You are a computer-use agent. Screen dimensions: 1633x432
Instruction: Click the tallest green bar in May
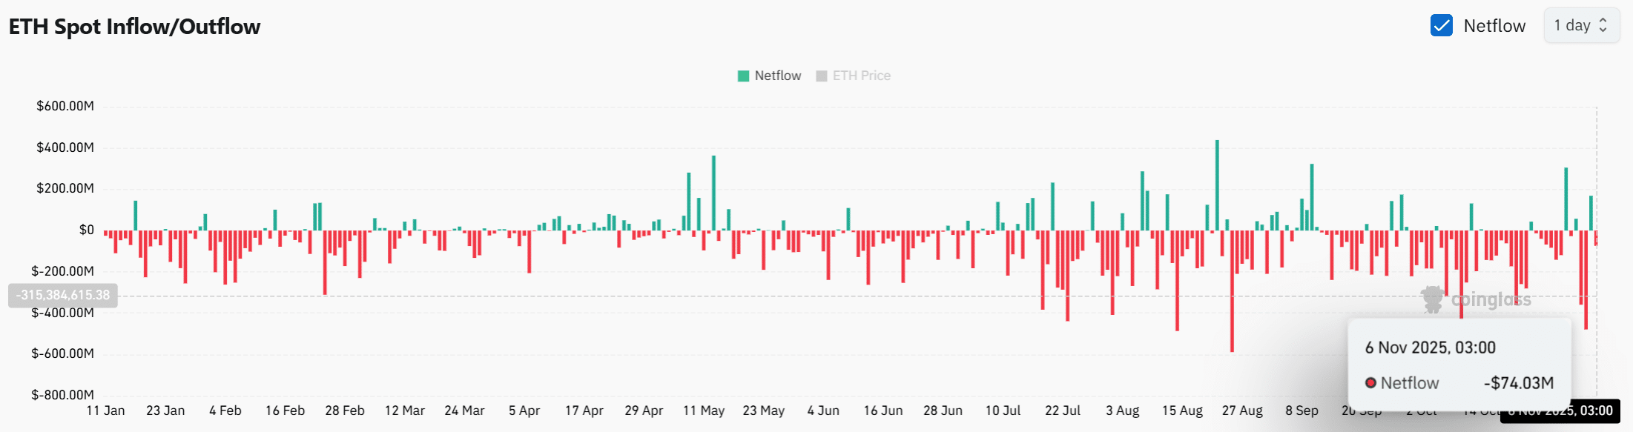[713, 193]
